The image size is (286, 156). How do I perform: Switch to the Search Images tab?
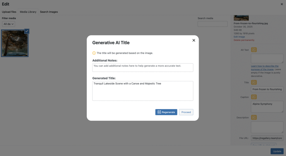coord(49,12)
